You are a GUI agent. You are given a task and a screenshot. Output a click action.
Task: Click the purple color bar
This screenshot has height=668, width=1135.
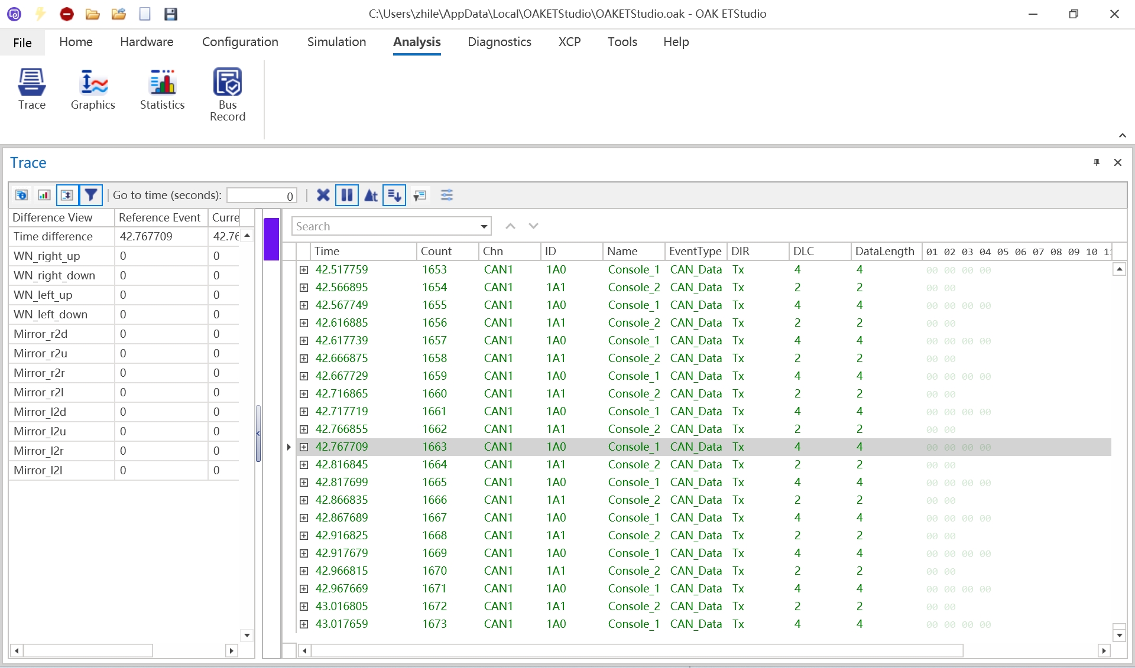click(271, 239)
